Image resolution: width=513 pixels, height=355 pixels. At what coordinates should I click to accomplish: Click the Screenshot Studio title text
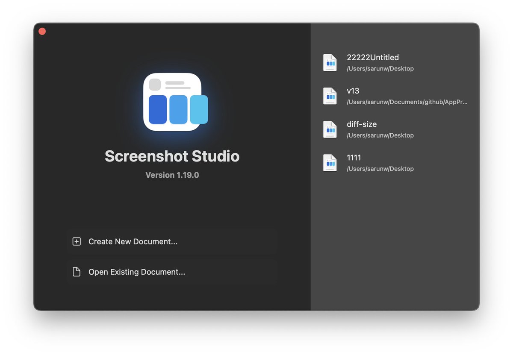(172, 156)
